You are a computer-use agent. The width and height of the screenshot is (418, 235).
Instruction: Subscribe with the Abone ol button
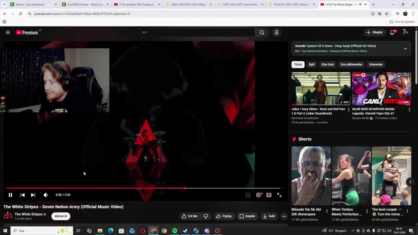(x=61, y=216)
